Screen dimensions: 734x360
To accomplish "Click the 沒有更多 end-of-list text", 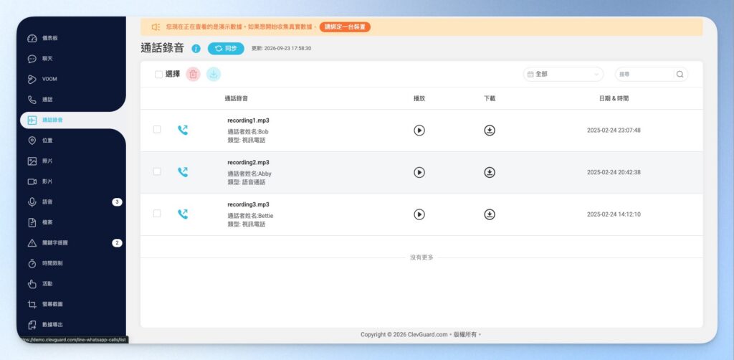I will [x=421, y=257].
